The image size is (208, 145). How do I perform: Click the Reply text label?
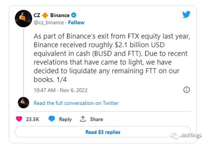point(65,119)
